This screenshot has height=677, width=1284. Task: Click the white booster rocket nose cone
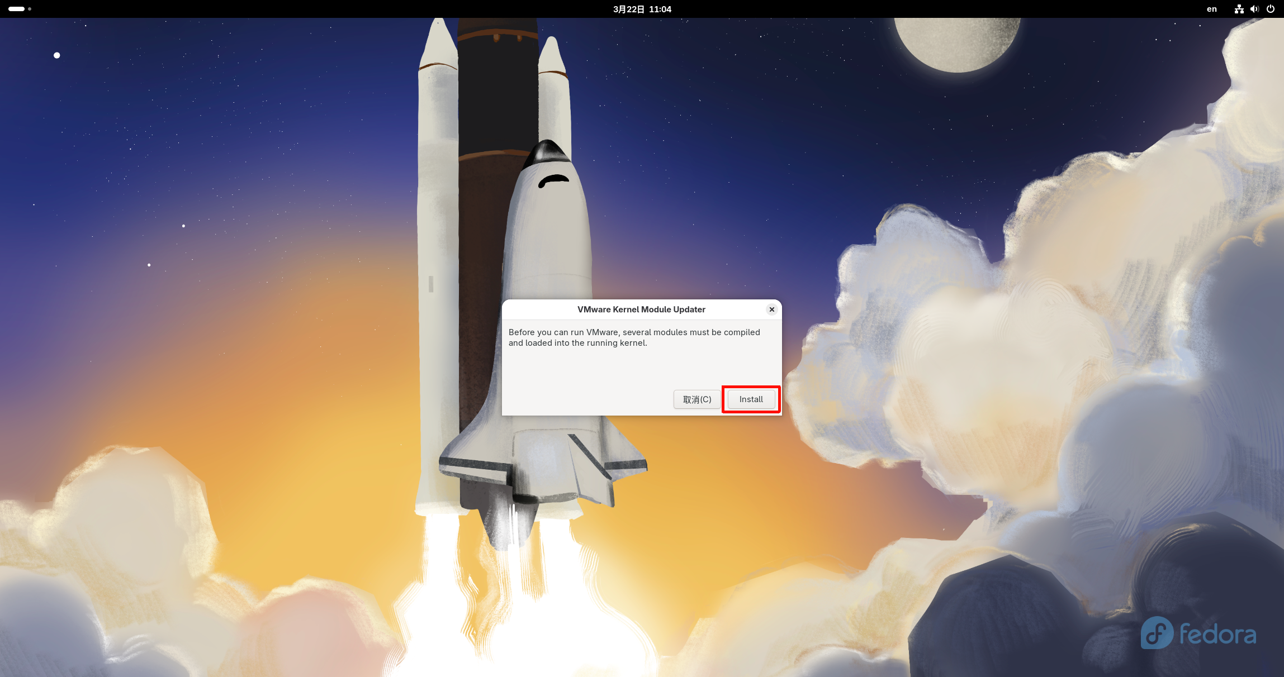[439, 45]
